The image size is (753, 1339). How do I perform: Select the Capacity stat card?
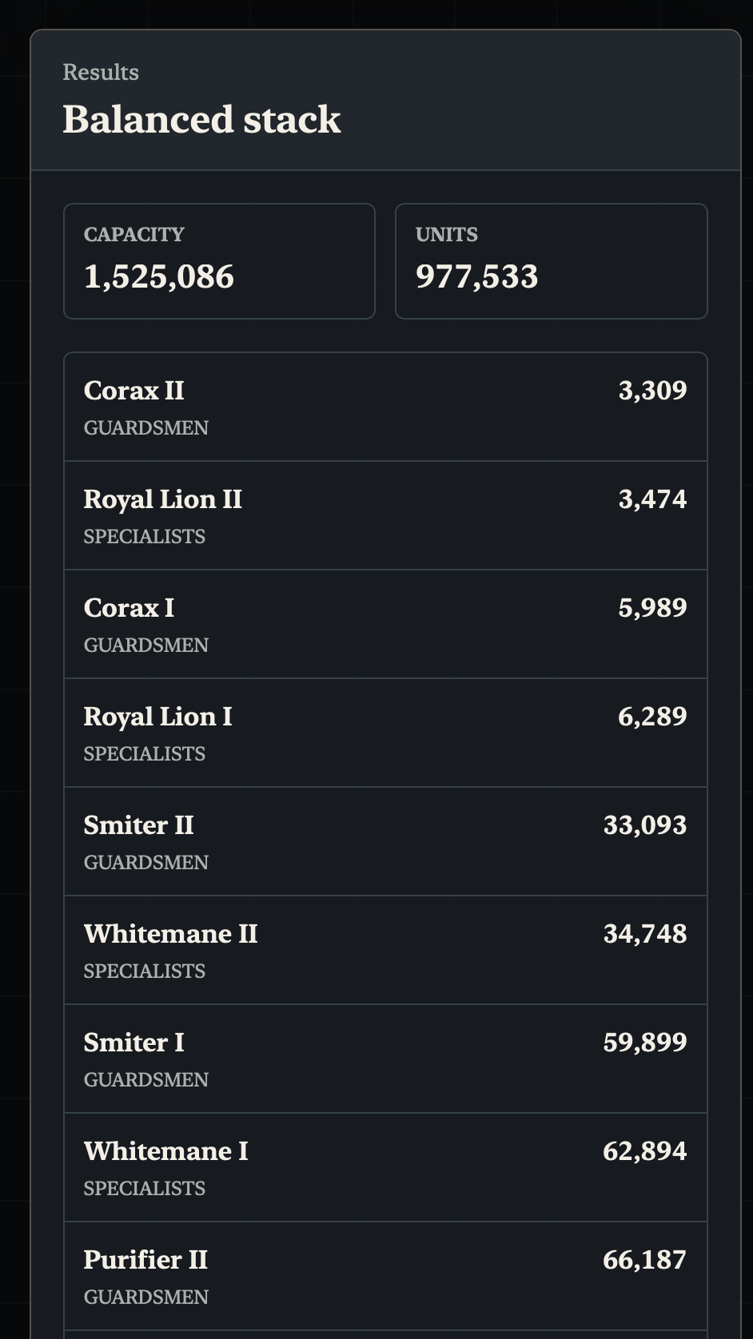219,261
